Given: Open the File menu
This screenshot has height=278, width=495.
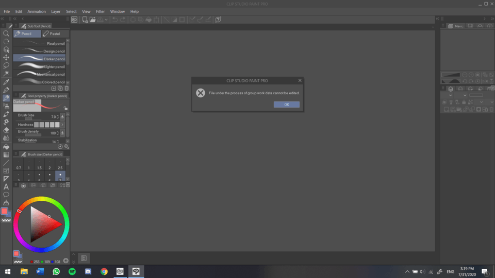Looking at the screenshot, I should click(7, 11).
